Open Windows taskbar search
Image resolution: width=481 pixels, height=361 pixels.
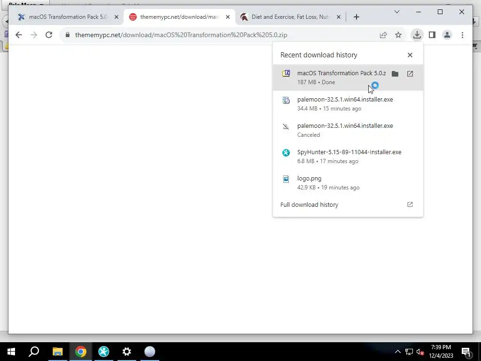[x=34, y=352]
